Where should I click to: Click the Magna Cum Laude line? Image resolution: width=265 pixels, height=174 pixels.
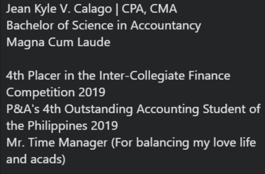(58, 42)
